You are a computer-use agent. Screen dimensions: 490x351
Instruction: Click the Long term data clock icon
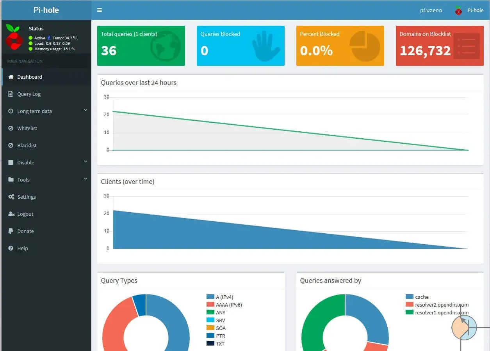(x=11, y=111)
